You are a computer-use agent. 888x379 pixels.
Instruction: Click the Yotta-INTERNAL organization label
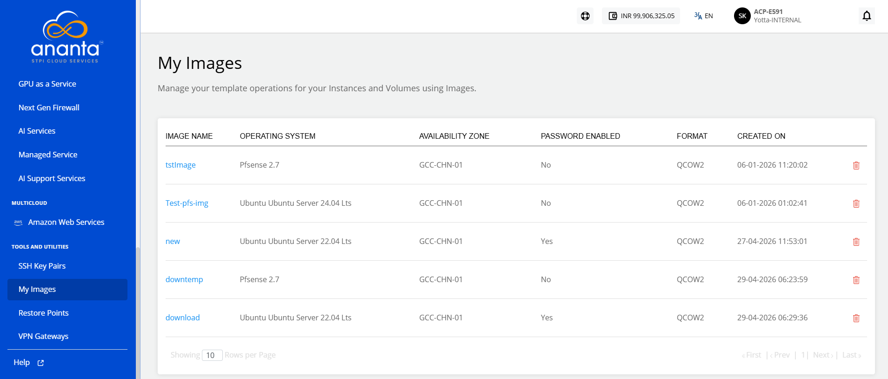coord(777,20)
